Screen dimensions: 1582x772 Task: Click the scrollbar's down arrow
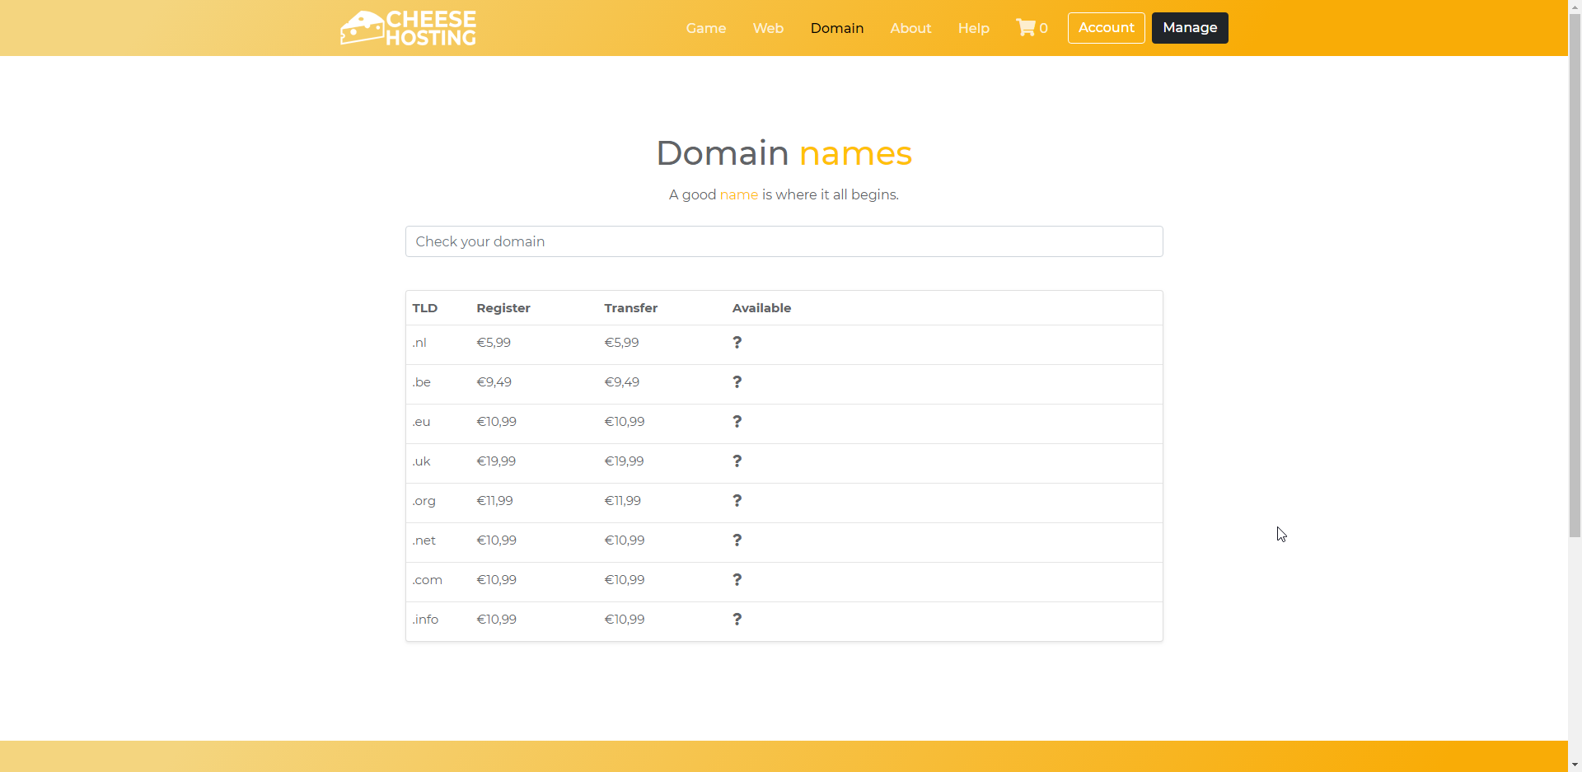[x=1575, y=765]
